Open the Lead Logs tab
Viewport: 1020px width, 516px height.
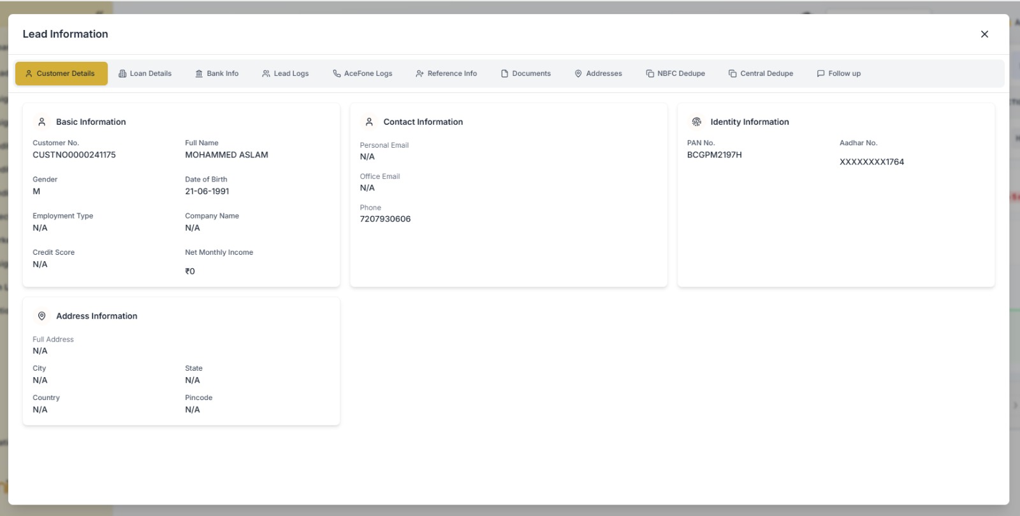click(286, 73)
